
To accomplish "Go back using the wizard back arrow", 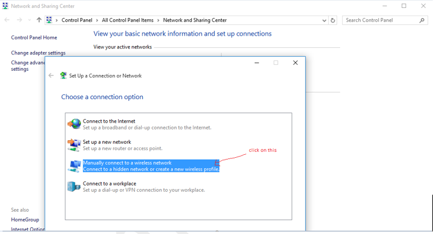I will point(51,76).
